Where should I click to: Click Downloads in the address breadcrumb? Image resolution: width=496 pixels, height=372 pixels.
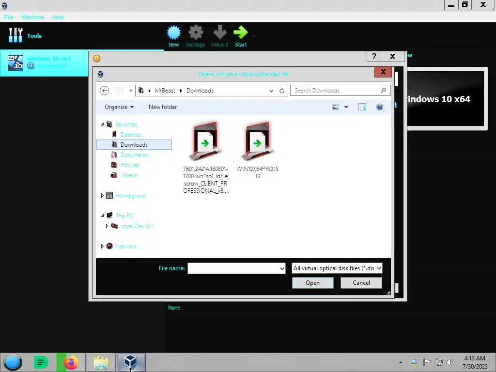(x=200, y=91)
